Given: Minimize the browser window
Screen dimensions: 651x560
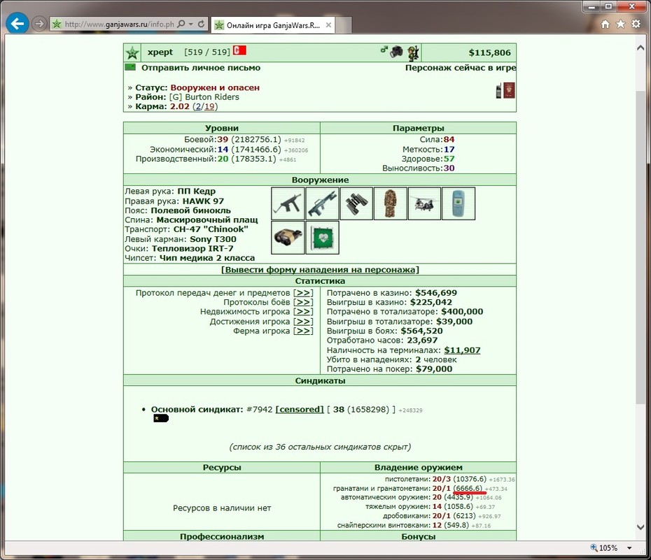Looking at the screenshot, I should pyautogui.click(x=592, y=6).
